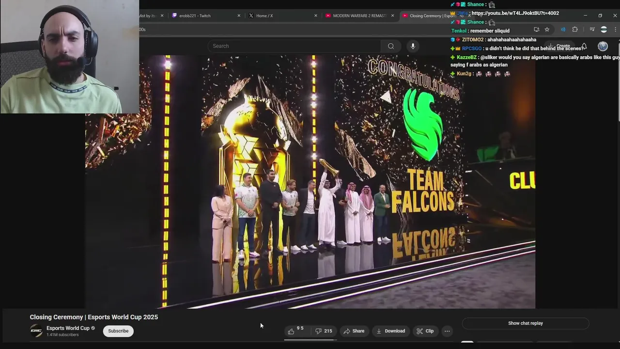Open the browser extensions puzzle icon
The height and width of the screenshot is (349, 620).
click(575, 30)
